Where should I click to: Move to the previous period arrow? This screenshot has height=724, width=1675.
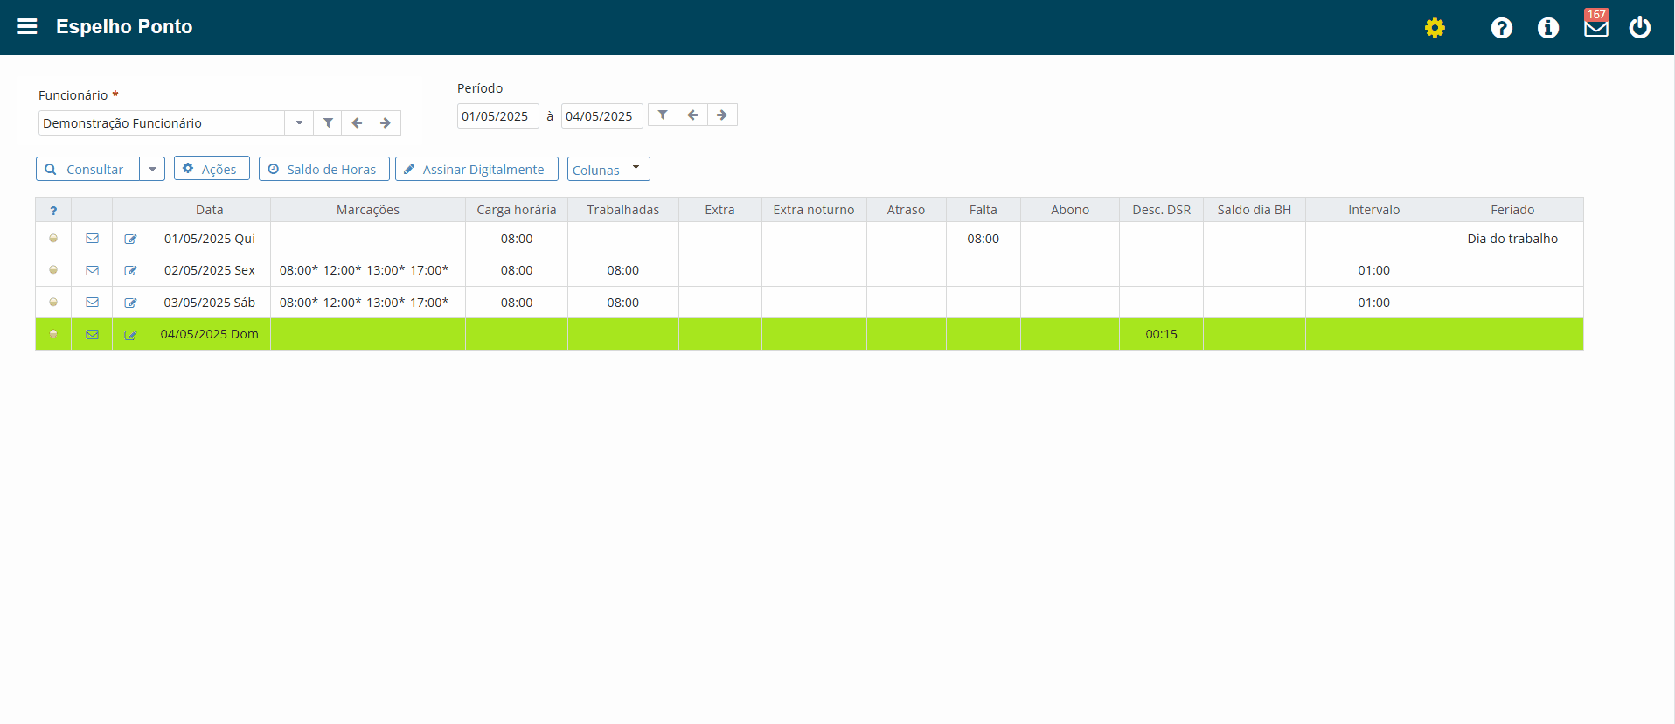click(692, 115)
